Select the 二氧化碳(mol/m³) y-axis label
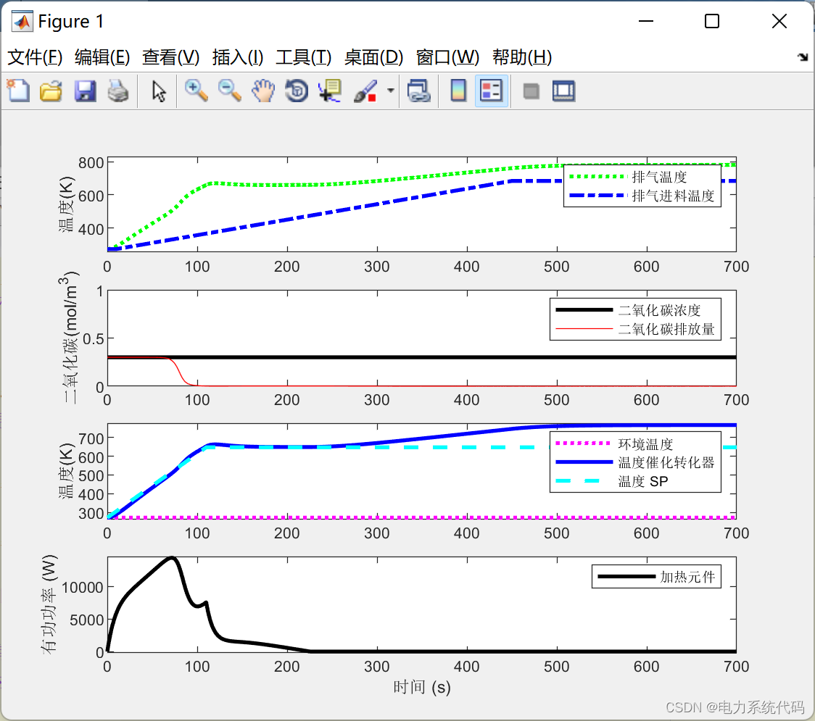The width and height of the screenshot is (815, 721). pyautogui.click(x=69, y=338)
